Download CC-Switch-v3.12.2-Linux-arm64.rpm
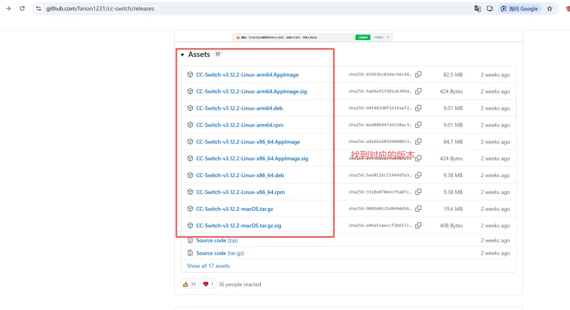Screen dimensions: 570x310 [240, 124]
